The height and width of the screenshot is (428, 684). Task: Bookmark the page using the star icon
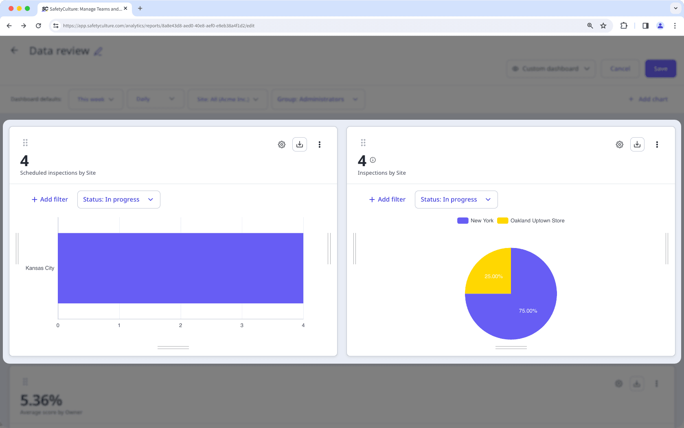[603, 25]
